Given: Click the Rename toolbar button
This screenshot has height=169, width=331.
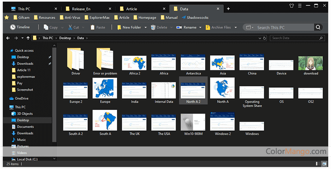Looking at the screenshot, I should click(186, 27).
